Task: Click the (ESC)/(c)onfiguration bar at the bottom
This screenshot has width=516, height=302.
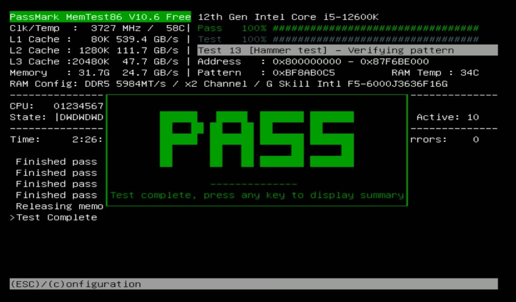Action: [x=254, y=284]
